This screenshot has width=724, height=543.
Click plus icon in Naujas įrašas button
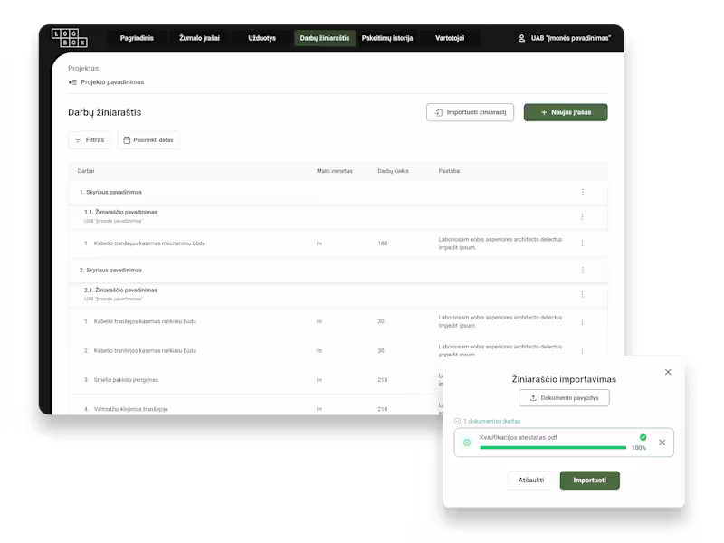[544, 112]
